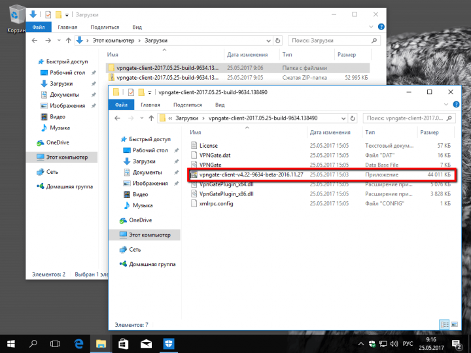Open Task View from taskbar
Image resolution: width=471 pixels, height=353 pixels.
click(55, 344)
